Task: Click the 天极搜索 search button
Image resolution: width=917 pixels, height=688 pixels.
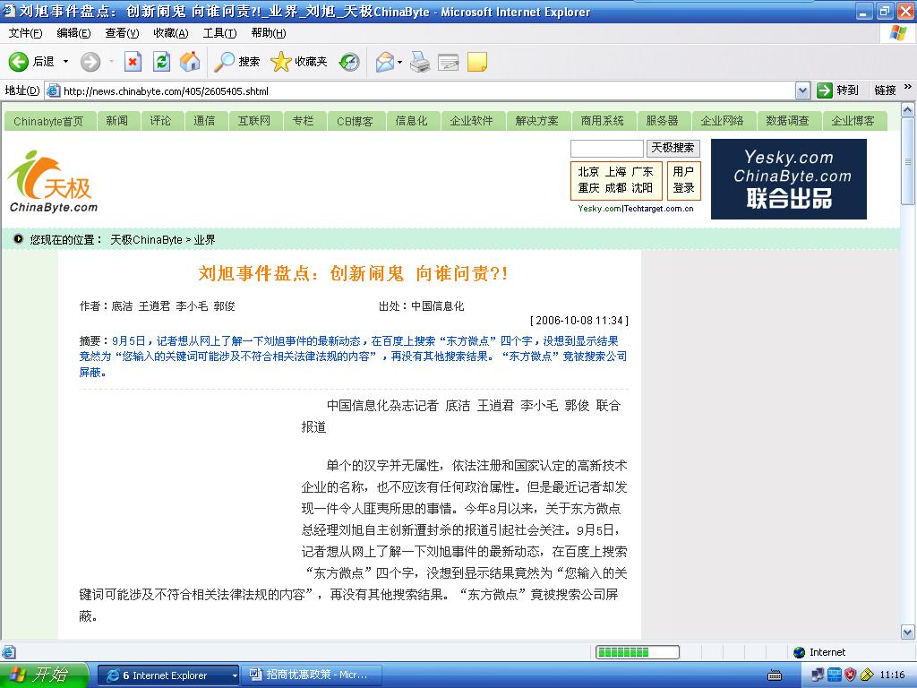Action: point(673,148)
